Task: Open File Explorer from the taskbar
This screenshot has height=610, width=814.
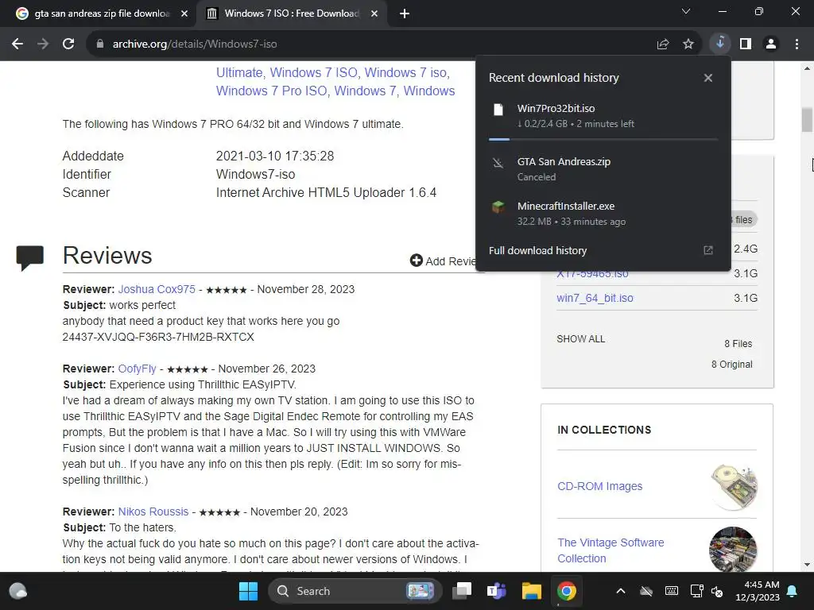Action: pyautogui.click(x=532, y=591)
